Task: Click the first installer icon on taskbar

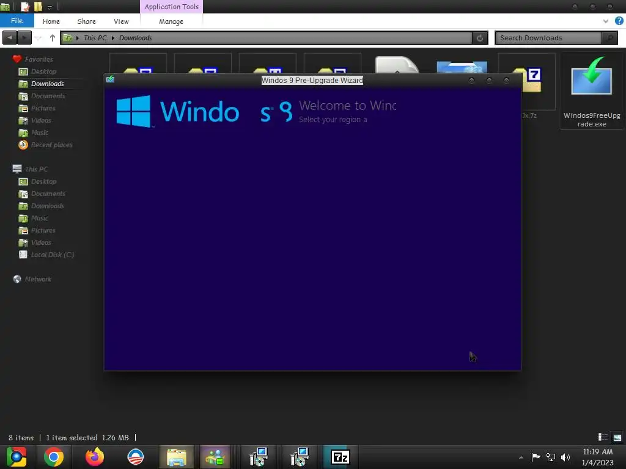Action: click(259, 457)
